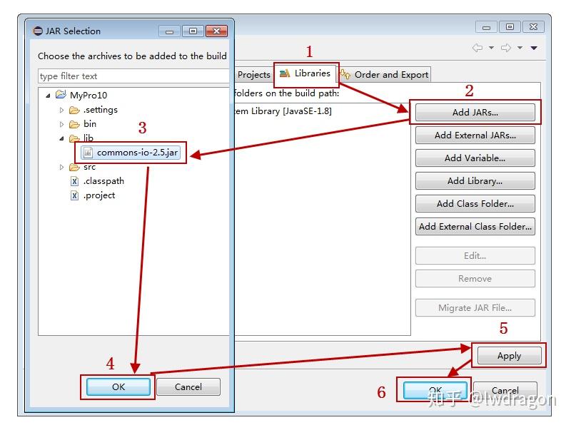Click the Remove button
The height and width of the screenshot is (425, 571).
475,278
